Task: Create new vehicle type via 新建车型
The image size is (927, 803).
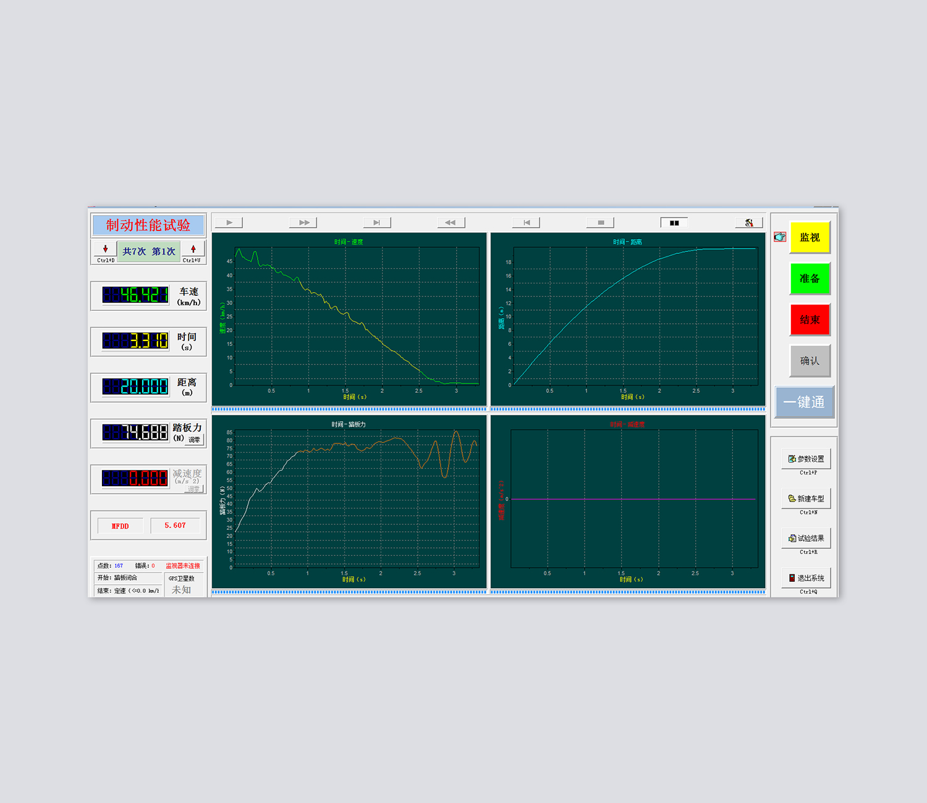Action: point(806,498)
